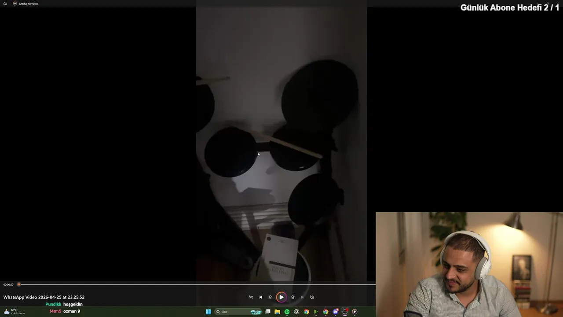Click the video seek bar track
The width and height of the screenshot is (563, 317).
197,284
